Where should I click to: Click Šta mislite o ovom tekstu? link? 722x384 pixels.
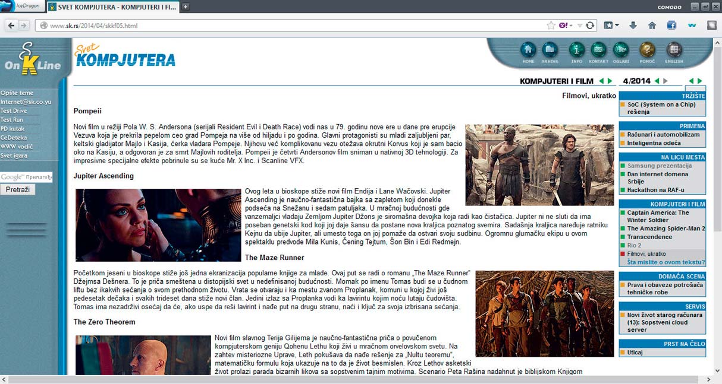(666, 262)
